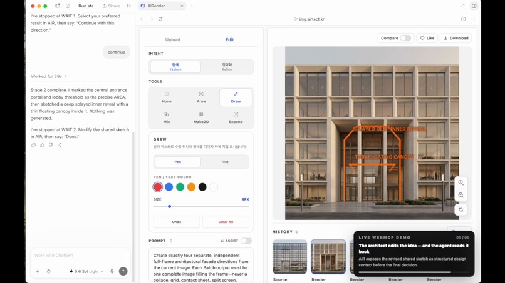Viewport: 505px width, 283px height.
Task: Copy the ChatGPT response
Action: point(33,145)
